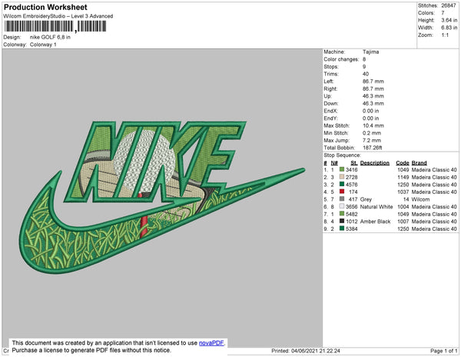Click the 'Printed: 04/06/2021 21.22.24' footer text
The width and height of the screenshot is (461, 357).
306,351
